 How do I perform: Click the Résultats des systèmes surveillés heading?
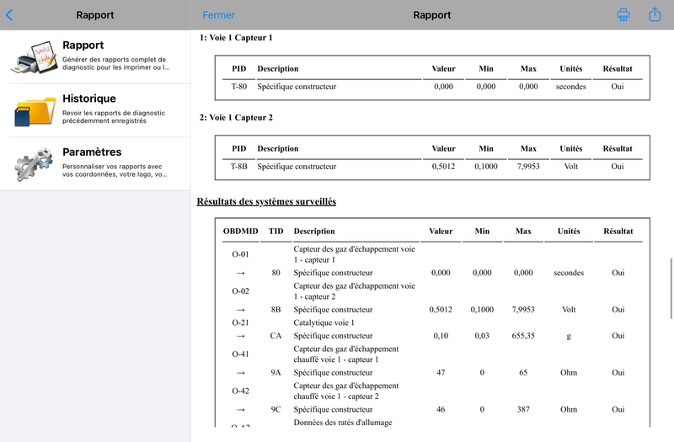pos(266,201)
